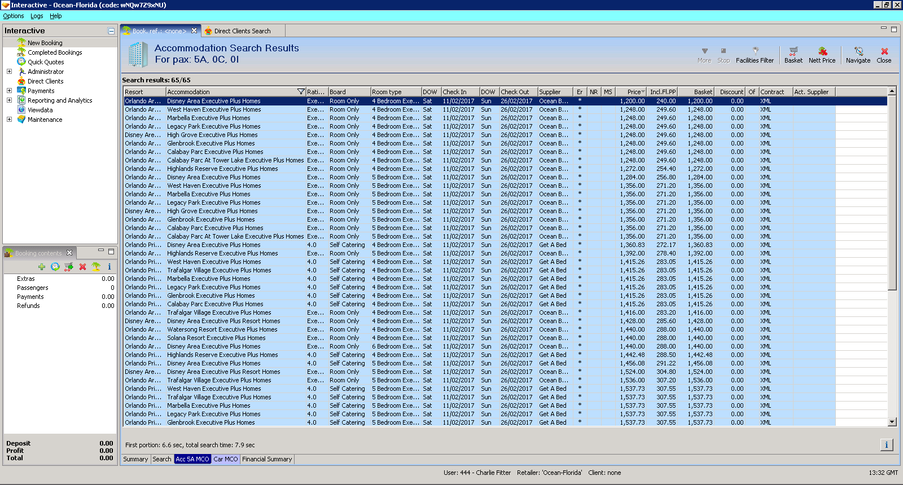Switch to the Search tab
The image size is (903, 485).
pyautogui.click(x=162, y=459)
